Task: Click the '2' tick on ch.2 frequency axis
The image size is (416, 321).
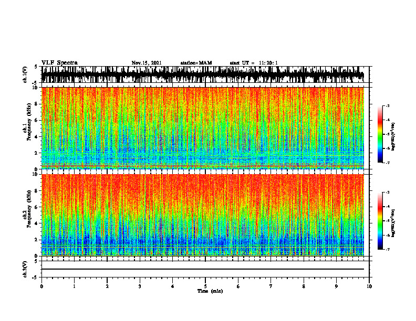Action: (36, 240)
